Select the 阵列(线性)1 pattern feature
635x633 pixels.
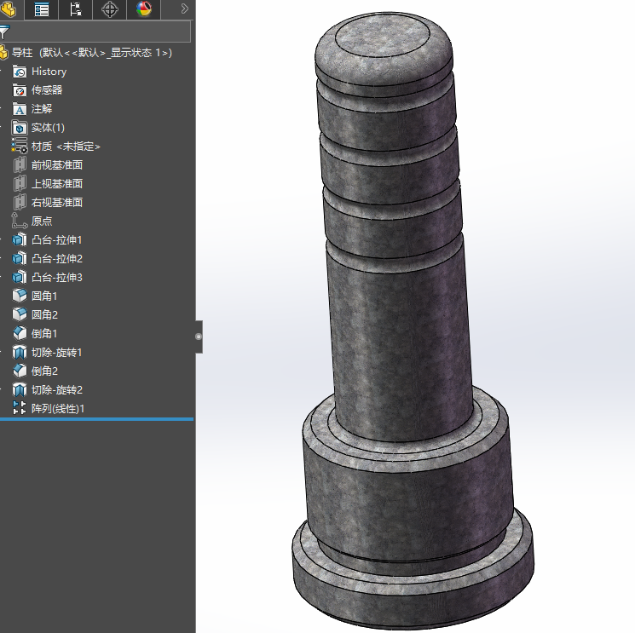point(58,408)
